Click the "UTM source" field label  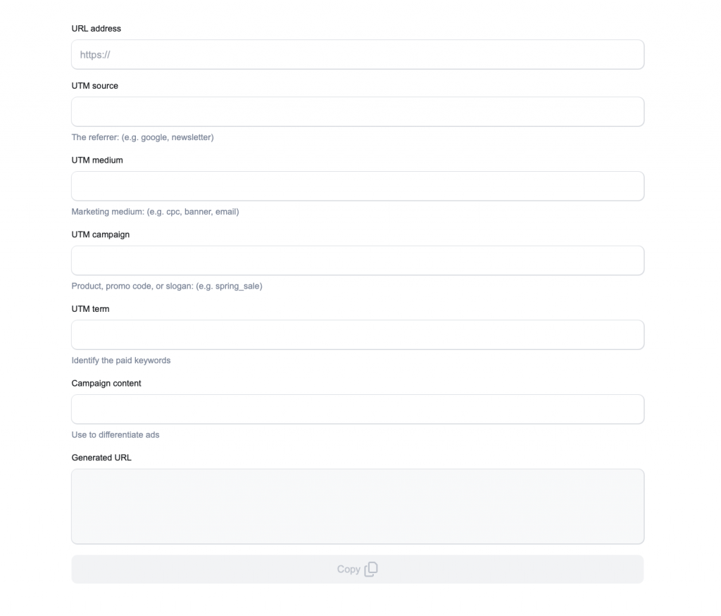[95, 86]
